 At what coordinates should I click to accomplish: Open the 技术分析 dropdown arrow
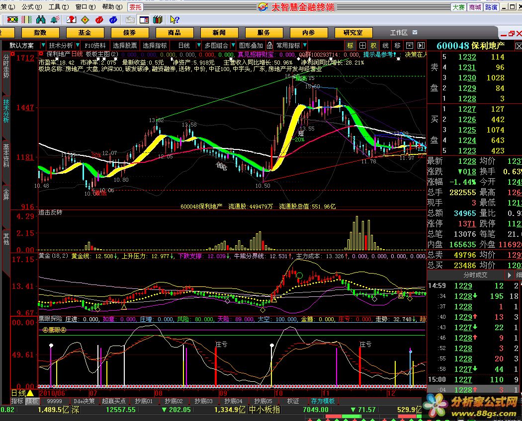[78, 45]
